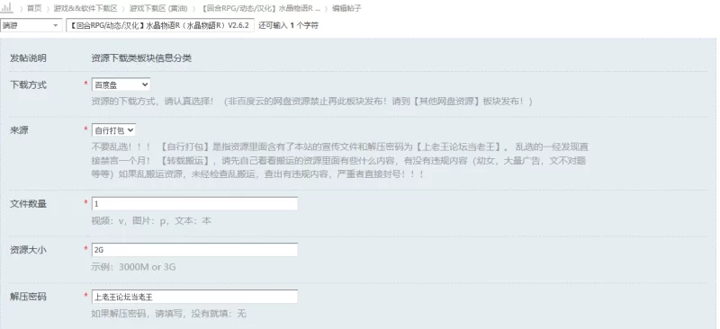Click the 文件数量 input field
The width and height of the screenshot is (720, 329).
click(194, 204)
